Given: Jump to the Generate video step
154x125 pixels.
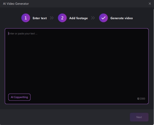Looking at the screenshot, I should click(x=122, y=18).
